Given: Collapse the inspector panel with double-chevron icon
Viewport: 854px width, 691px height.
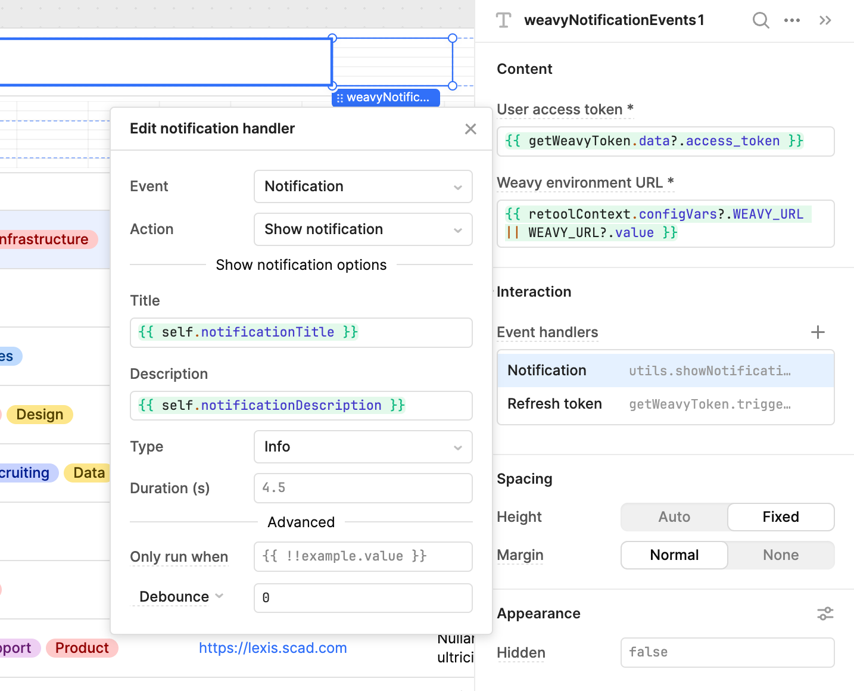Looking at the screenshot, I should coord(825,20).
